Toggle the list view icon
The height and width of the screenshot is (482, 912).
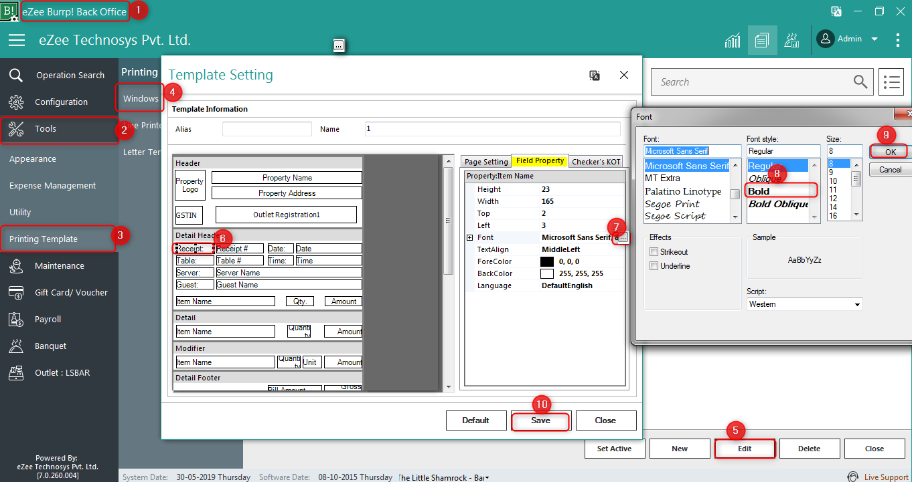(891, 82)
